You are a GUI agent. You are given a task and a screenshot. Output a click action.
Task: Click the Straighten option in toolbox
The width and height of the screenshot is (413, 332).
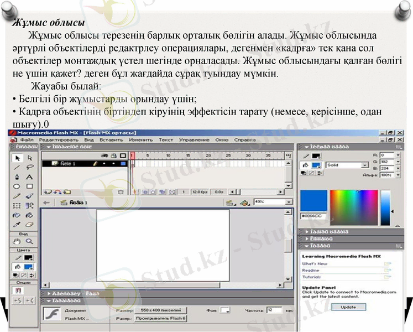[x=30, y=300]
